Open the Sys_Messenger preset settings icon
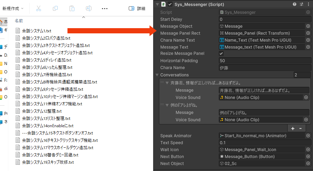This screenshot has width=313, height=171. [x=301, y=4]
